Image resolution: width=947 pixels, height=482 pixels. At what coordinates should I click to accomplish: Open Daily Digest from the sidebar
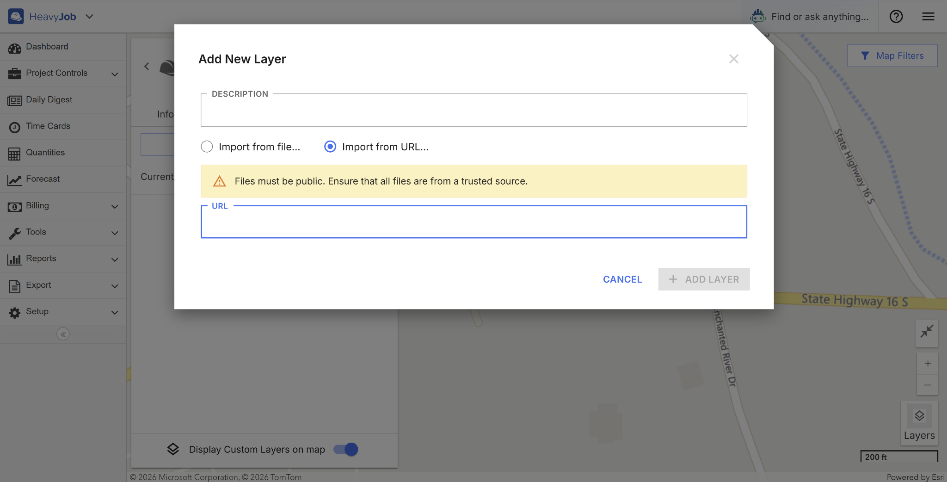coord(63,100)
